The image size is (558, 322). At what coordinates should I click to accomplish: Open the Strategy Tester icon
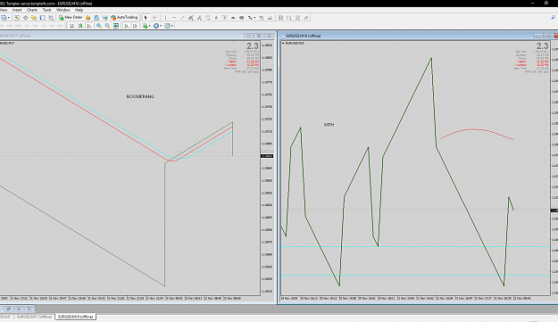click(51, 18)
